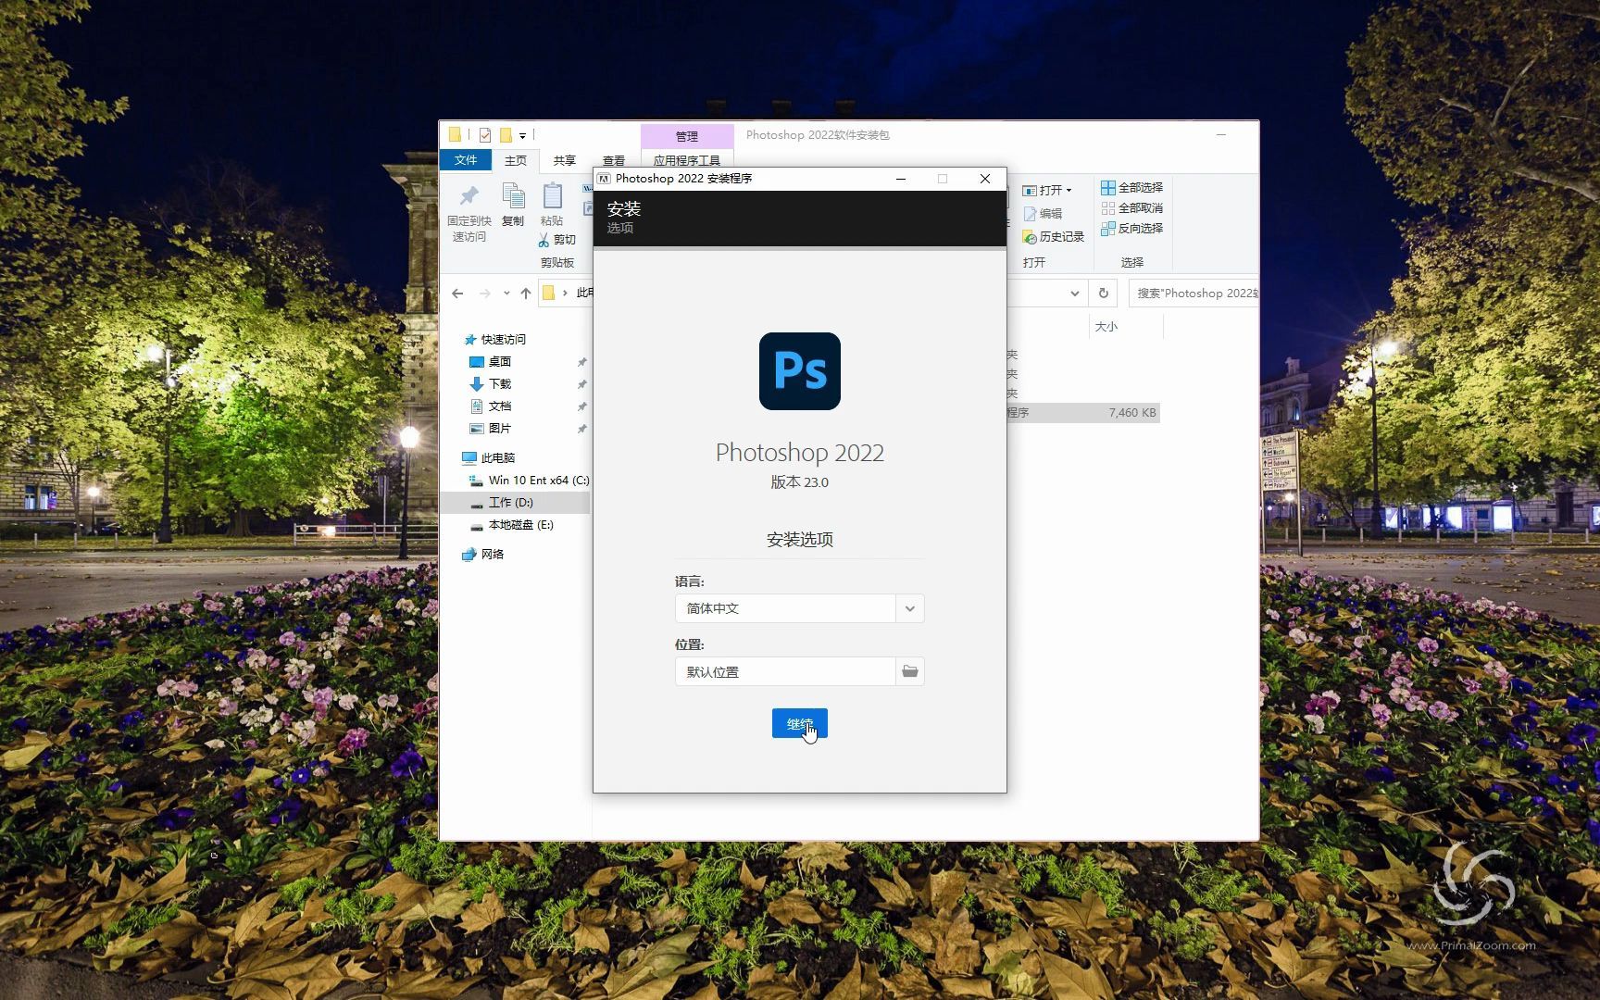Screen dimensions: 1600x1000
Task: Click the 编辑 ribbon button
Action: (x=1043, y=213)
